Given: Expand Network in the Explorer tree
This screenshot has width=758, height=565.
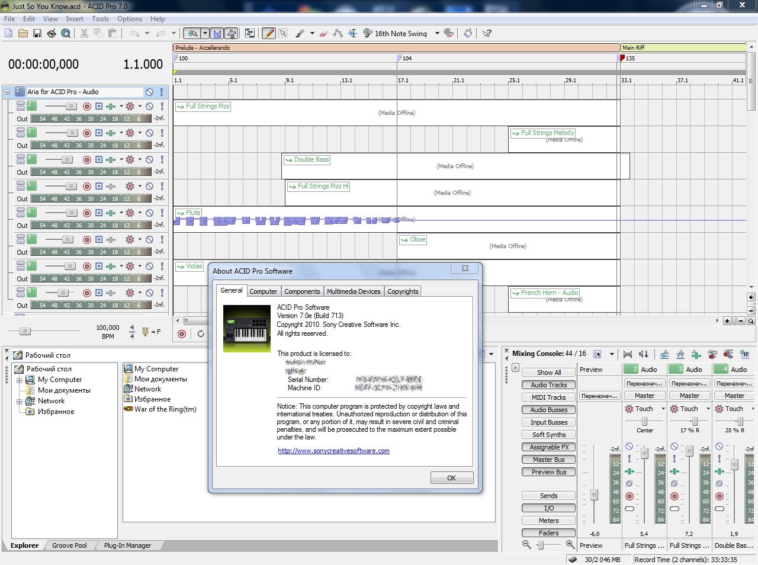Looking at the screenshot, I should coord(19,401).
